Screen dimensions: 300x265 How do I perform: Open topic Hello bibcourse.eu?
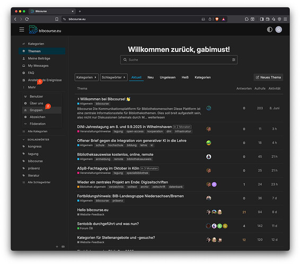point(93,210)
